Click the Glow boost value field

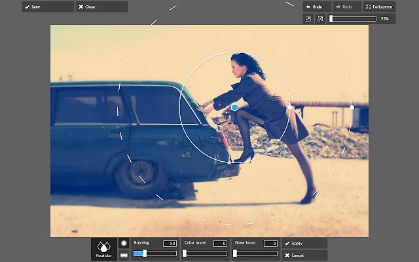click(x=270, y=244)
